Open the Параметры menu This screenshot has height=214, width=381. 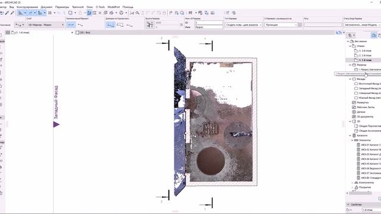[62, 7]
